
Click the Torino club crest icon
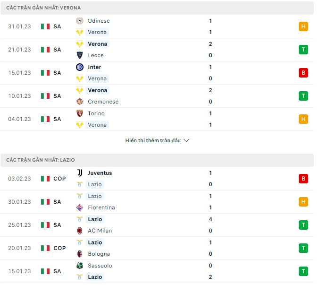[80, 113]
